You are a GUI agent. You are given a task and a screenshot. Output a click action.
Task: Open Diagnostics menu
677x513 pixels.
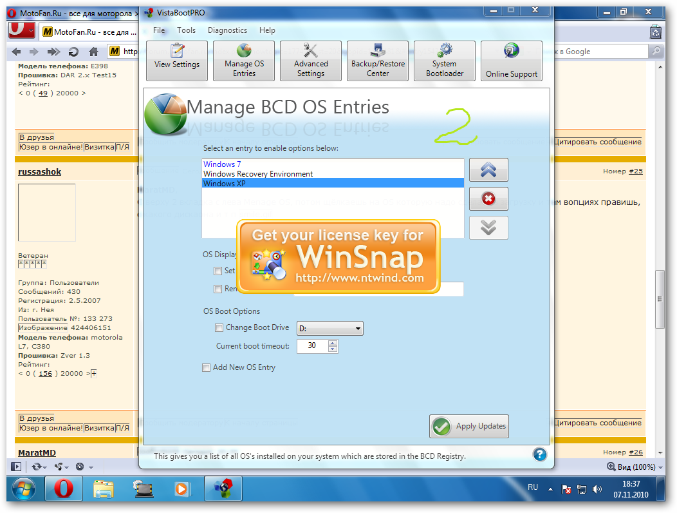click(228, 30)
